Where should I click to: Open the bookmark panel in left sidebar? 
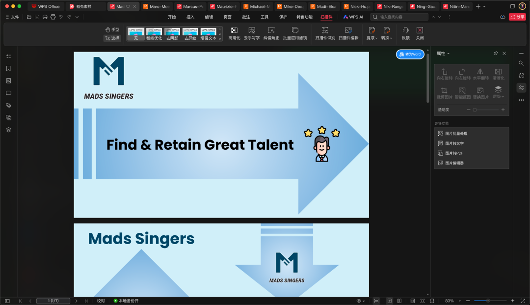pyautogui.click(x=8, y=68)
